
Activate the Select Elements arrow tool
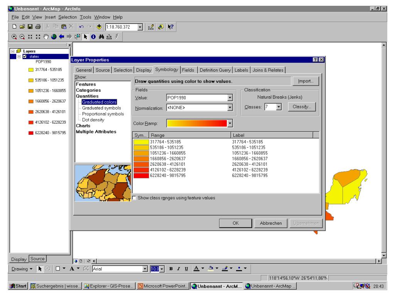[x=85, y=37]
